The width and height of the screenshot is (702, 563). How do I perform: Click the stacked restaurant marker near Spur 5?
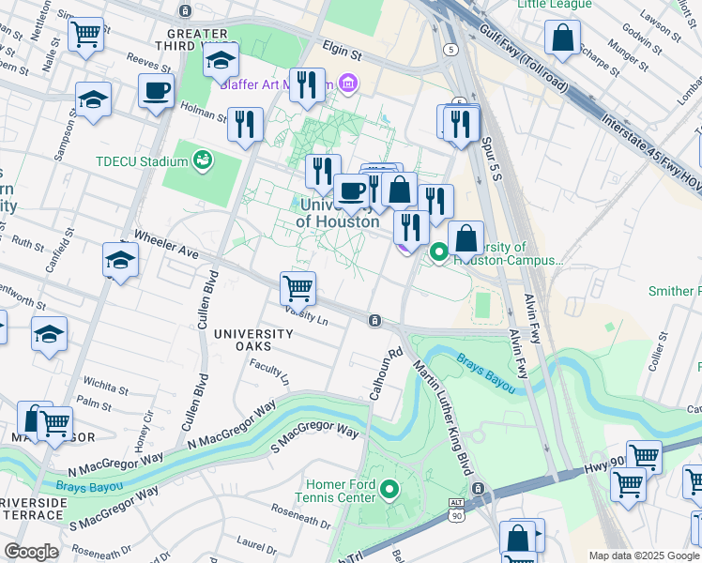pyautogui.click(x=461, y=125)
